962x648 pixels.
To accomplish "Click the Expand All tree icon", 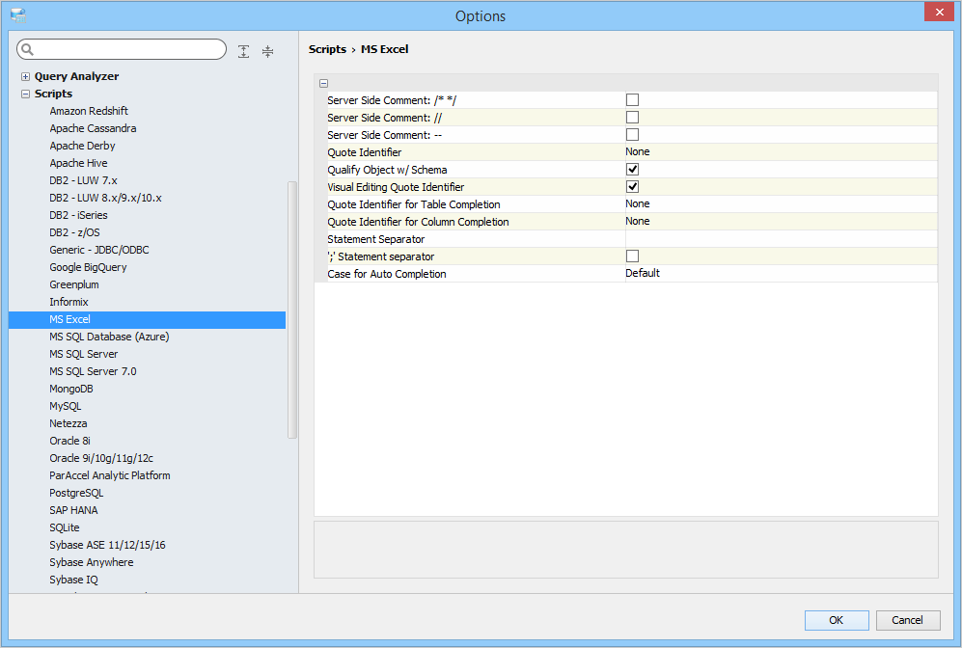I will pos(243,51).
